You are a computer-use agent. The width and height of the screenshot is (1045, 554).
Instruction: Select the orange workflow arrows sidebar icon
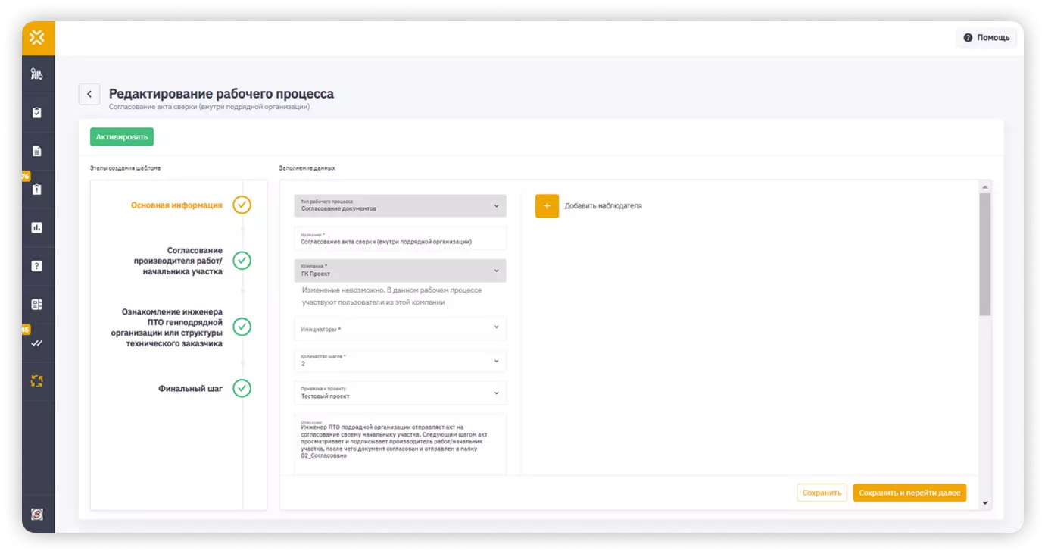pyautogui.click(x=37, y=381)
